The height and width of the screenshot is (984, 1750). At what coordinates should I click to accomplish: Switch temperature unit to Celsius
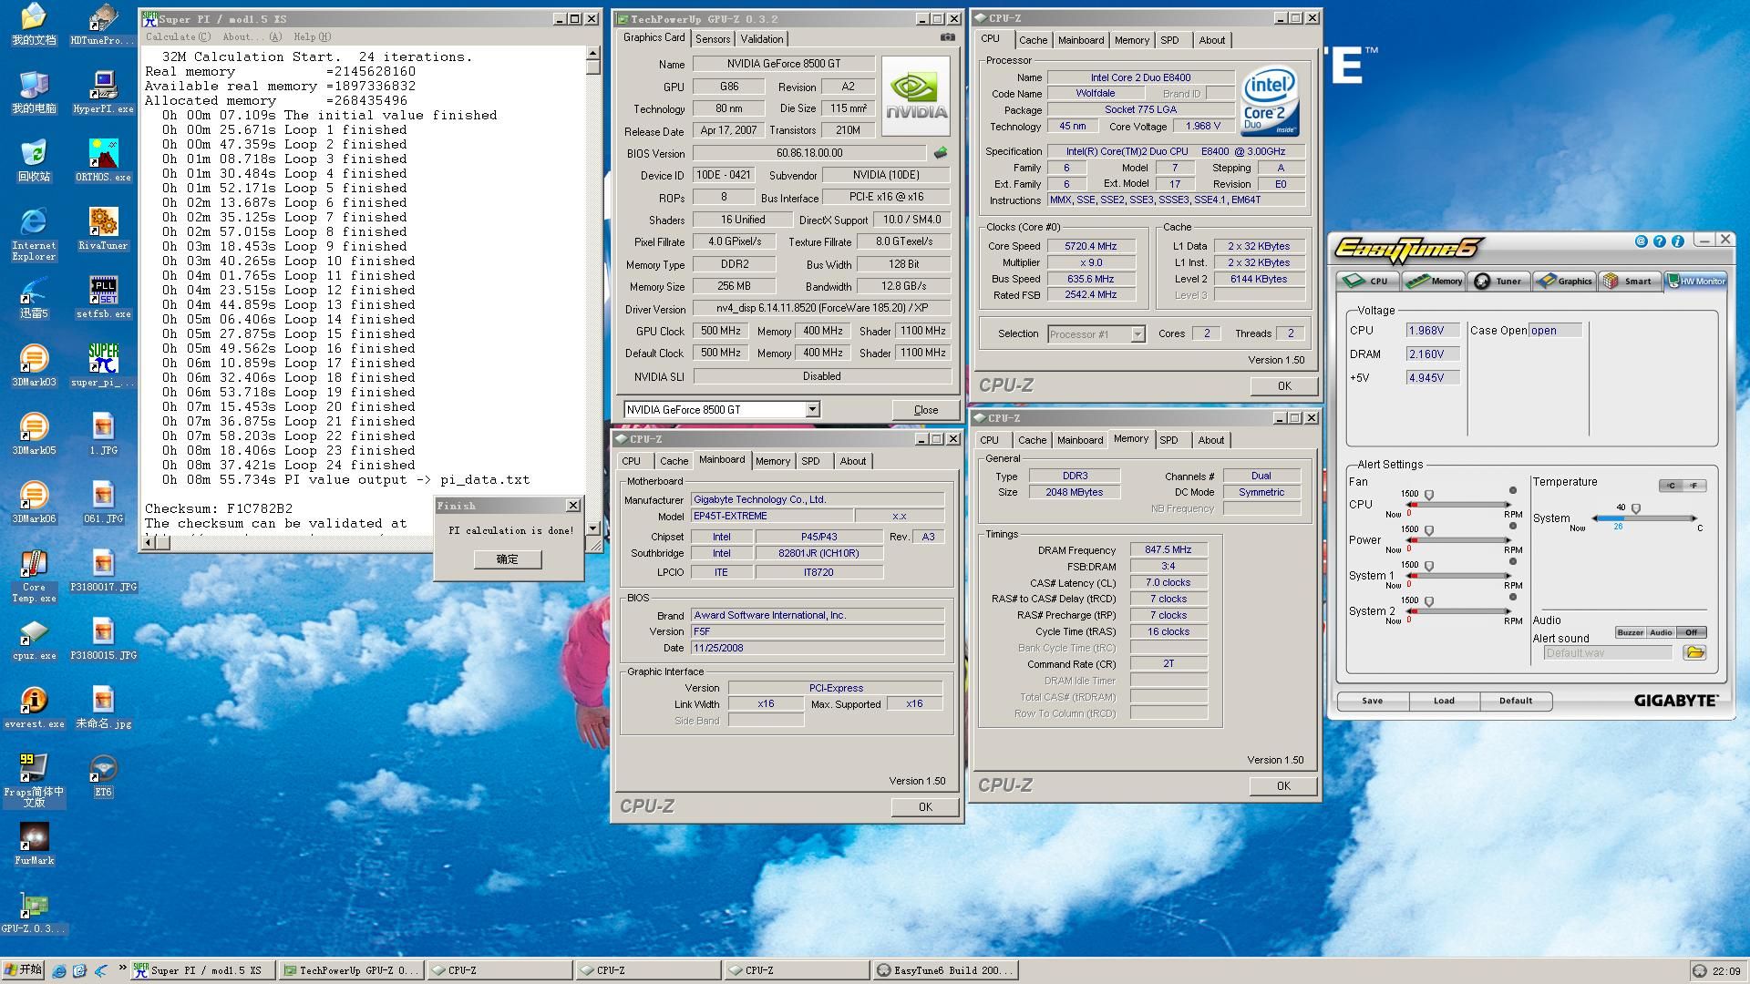click(x=1671, y=486)
